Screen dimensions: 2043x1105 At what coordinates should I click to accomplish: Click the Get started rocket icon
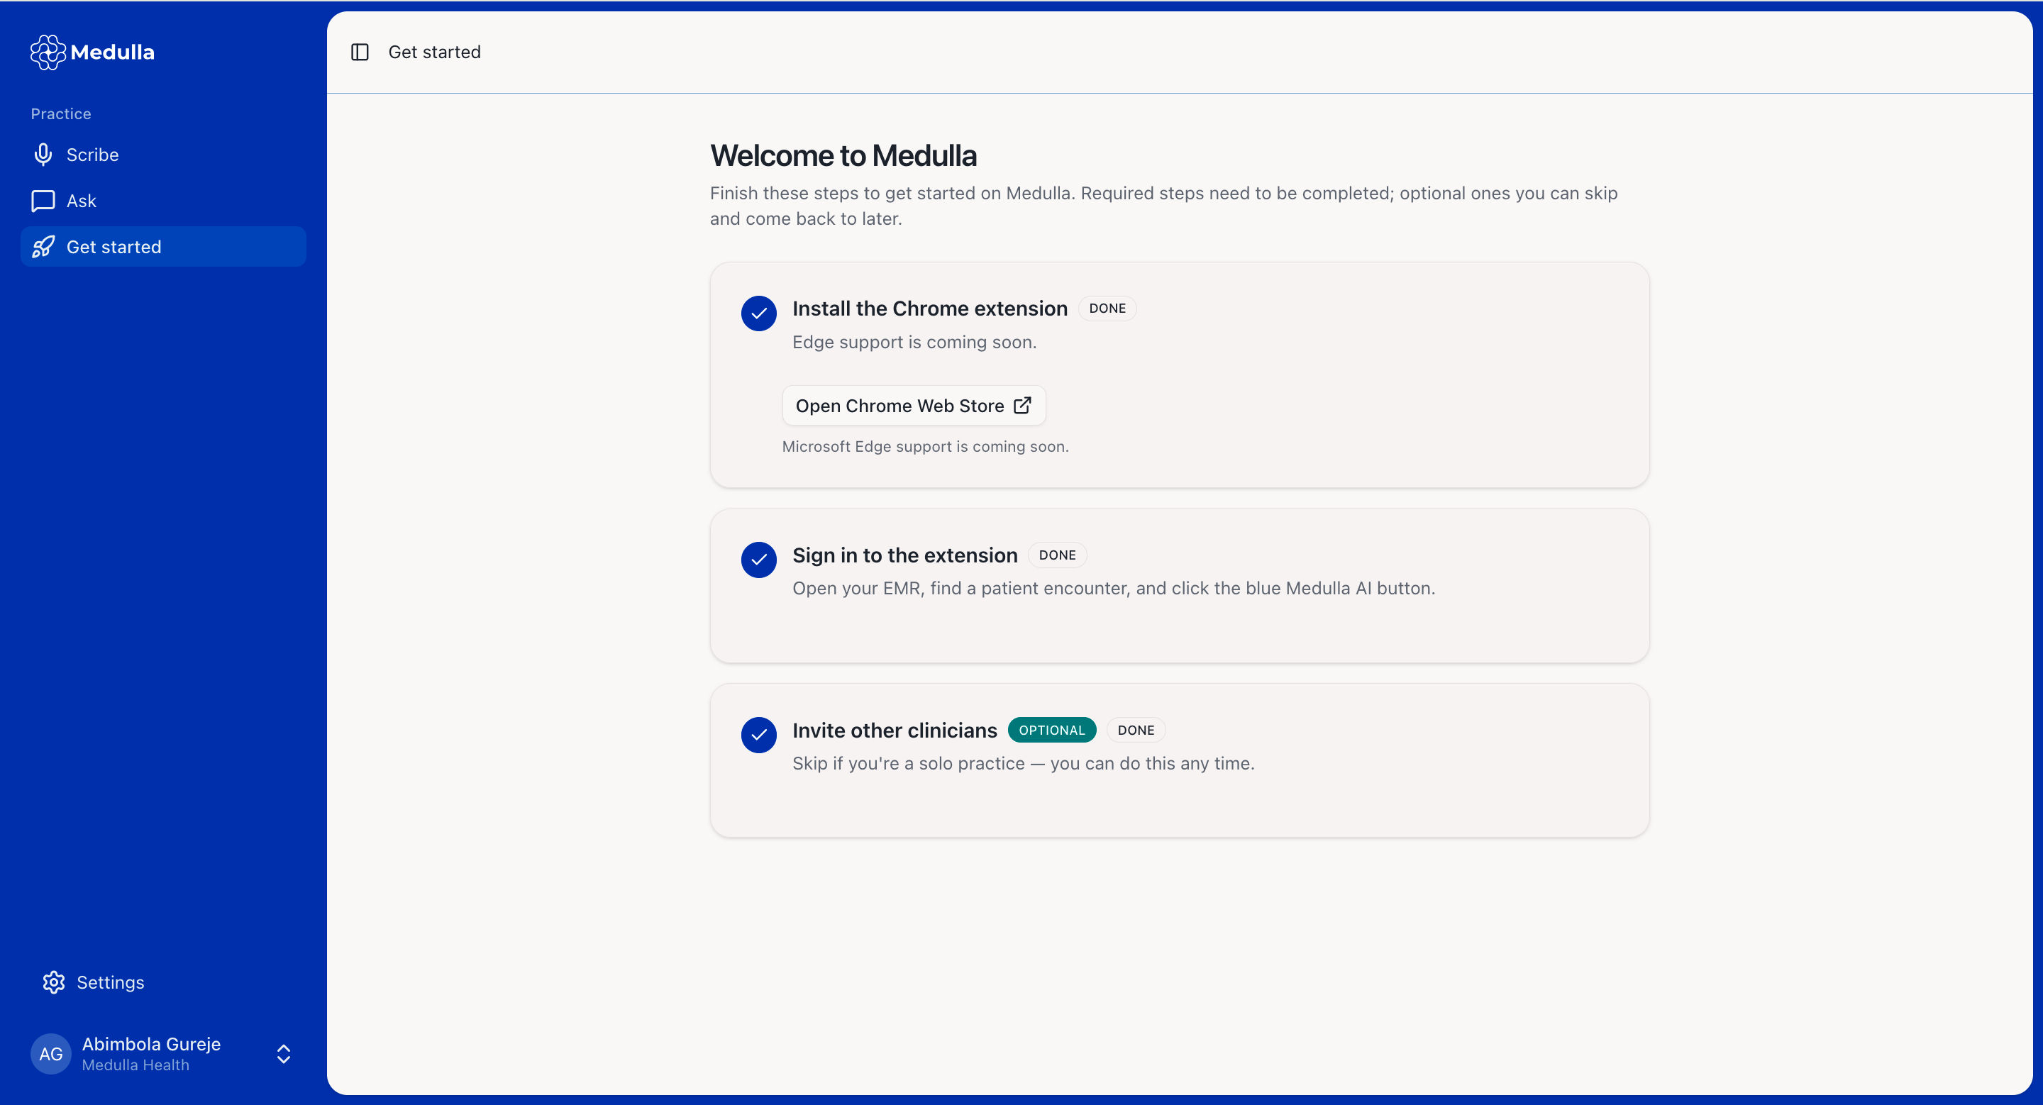click(x=43, y=247)
